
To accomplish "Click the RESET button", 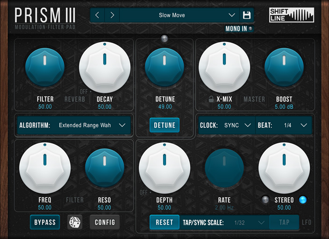I will click(164, 222).
